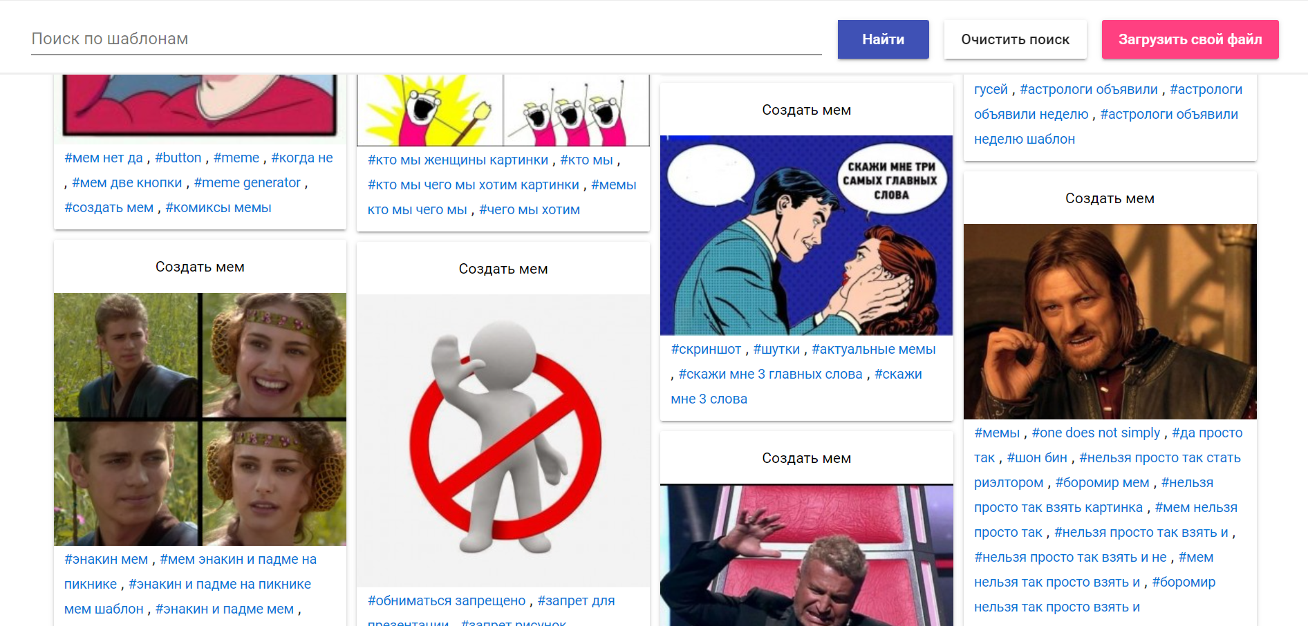Click the '#да просто так' tag
1308x626 pixels.
click(x=1108, y=445)
